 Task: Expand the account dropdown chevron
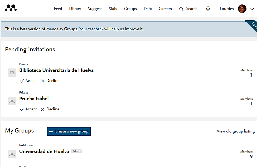(252, 9)
